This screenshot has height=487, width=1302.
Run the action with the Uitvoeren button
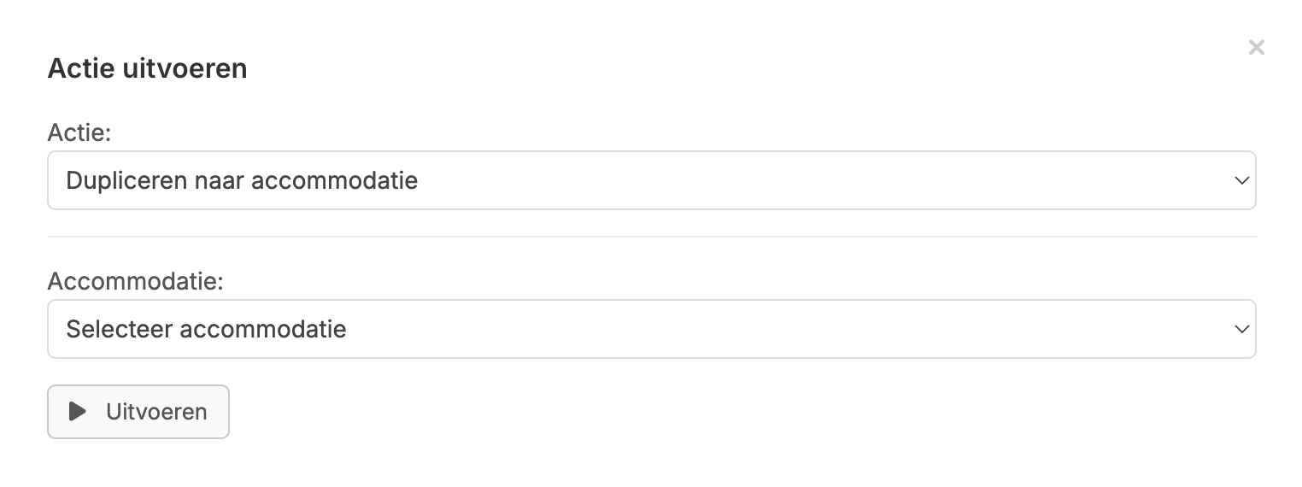point(138,412)
